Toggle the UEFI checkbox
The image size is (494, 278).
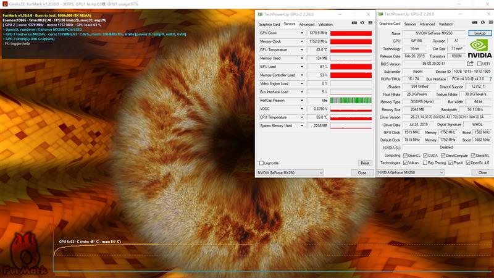tap(479, 64)
